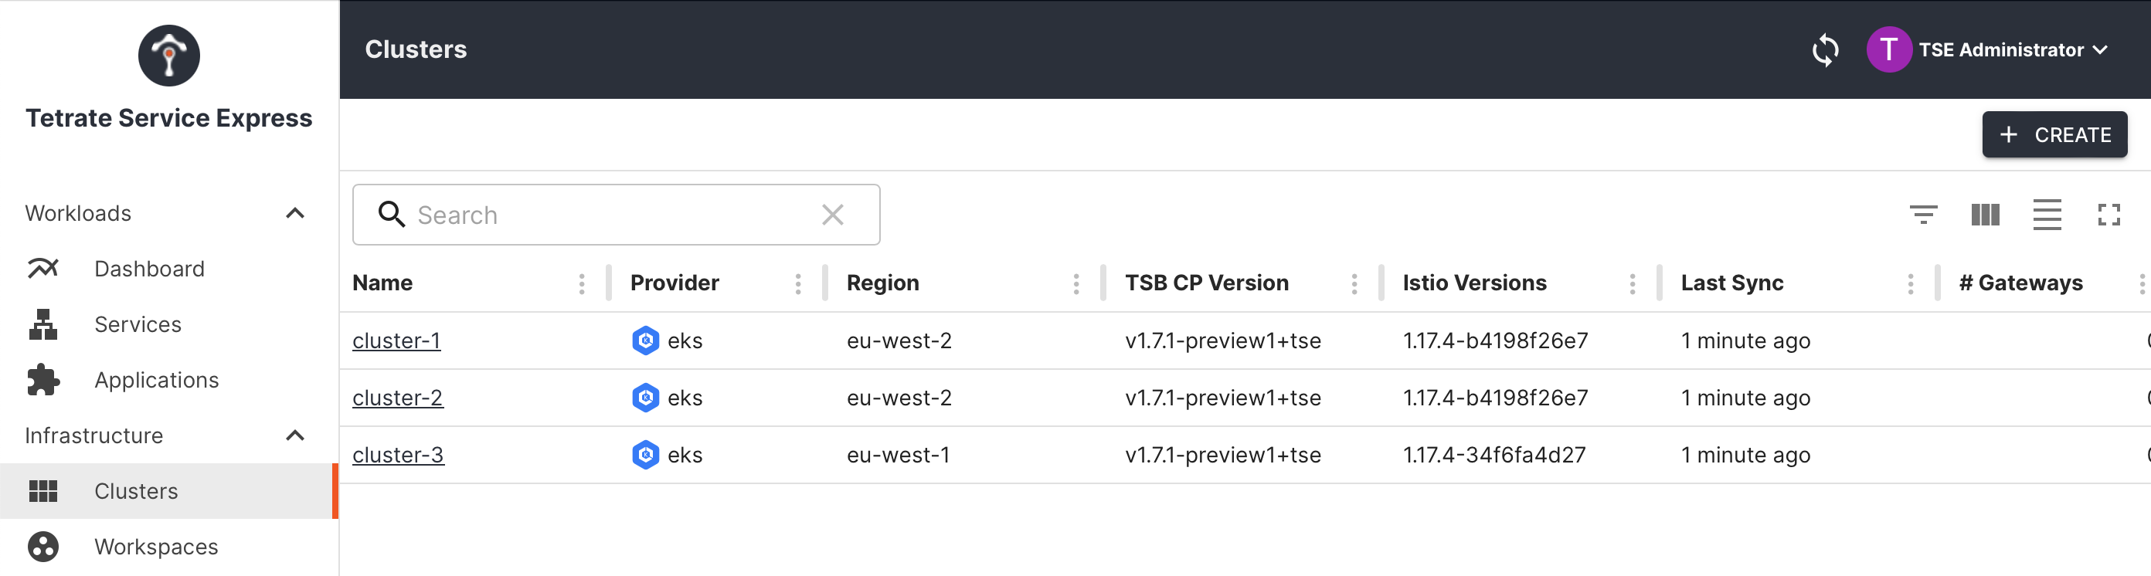Open the show columns icon
The height and width of the screenshot is (576, 2151).
pos(1985,215)
